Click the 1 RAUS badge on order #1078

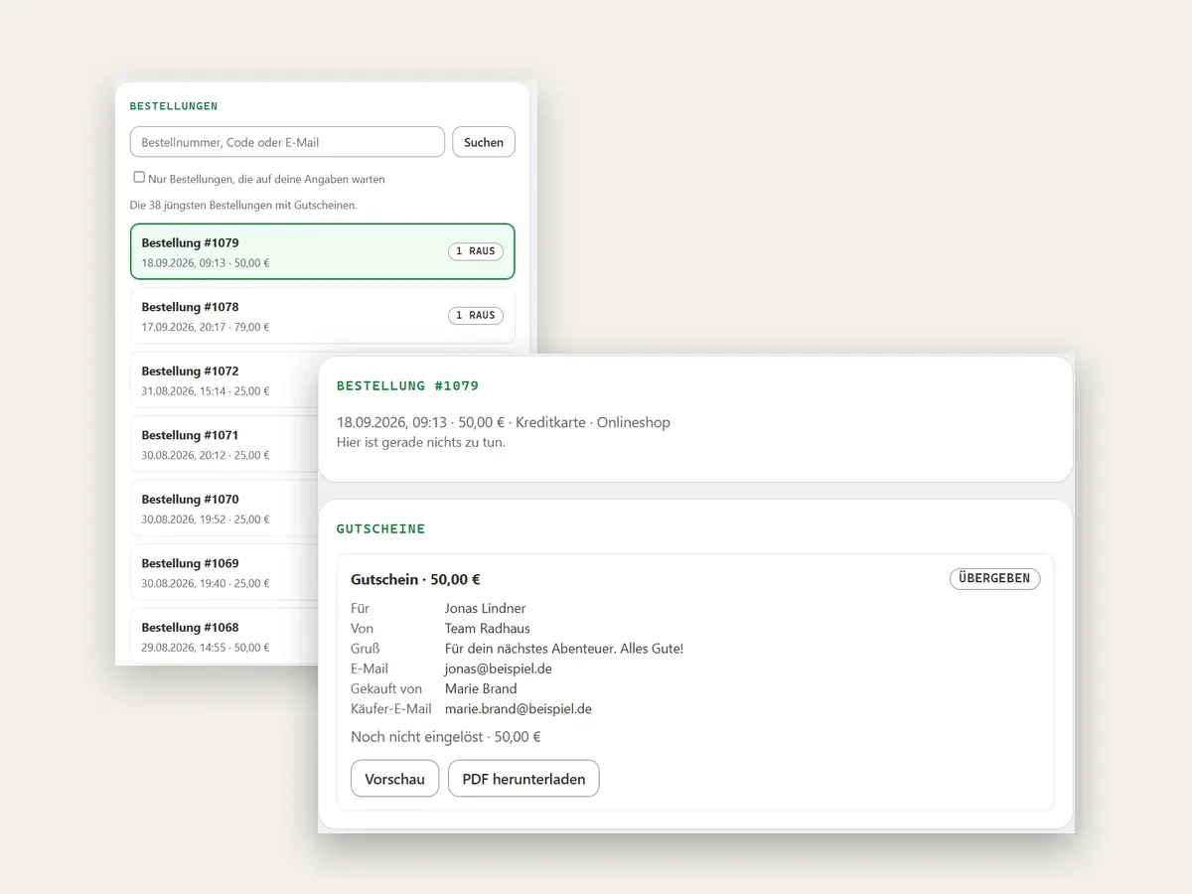[475, 315]
